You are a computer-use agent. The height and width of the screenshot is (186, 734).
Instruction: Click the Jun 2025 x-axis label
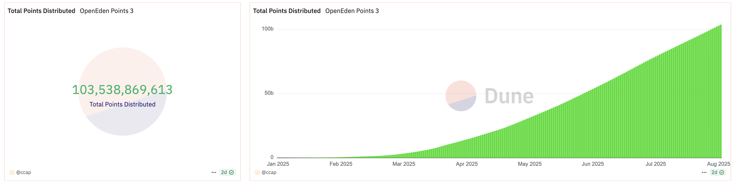[x=593, y=164]
